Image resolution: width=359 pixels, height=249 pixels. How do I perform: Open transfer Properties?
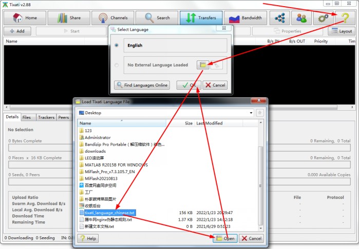[288, 31]
